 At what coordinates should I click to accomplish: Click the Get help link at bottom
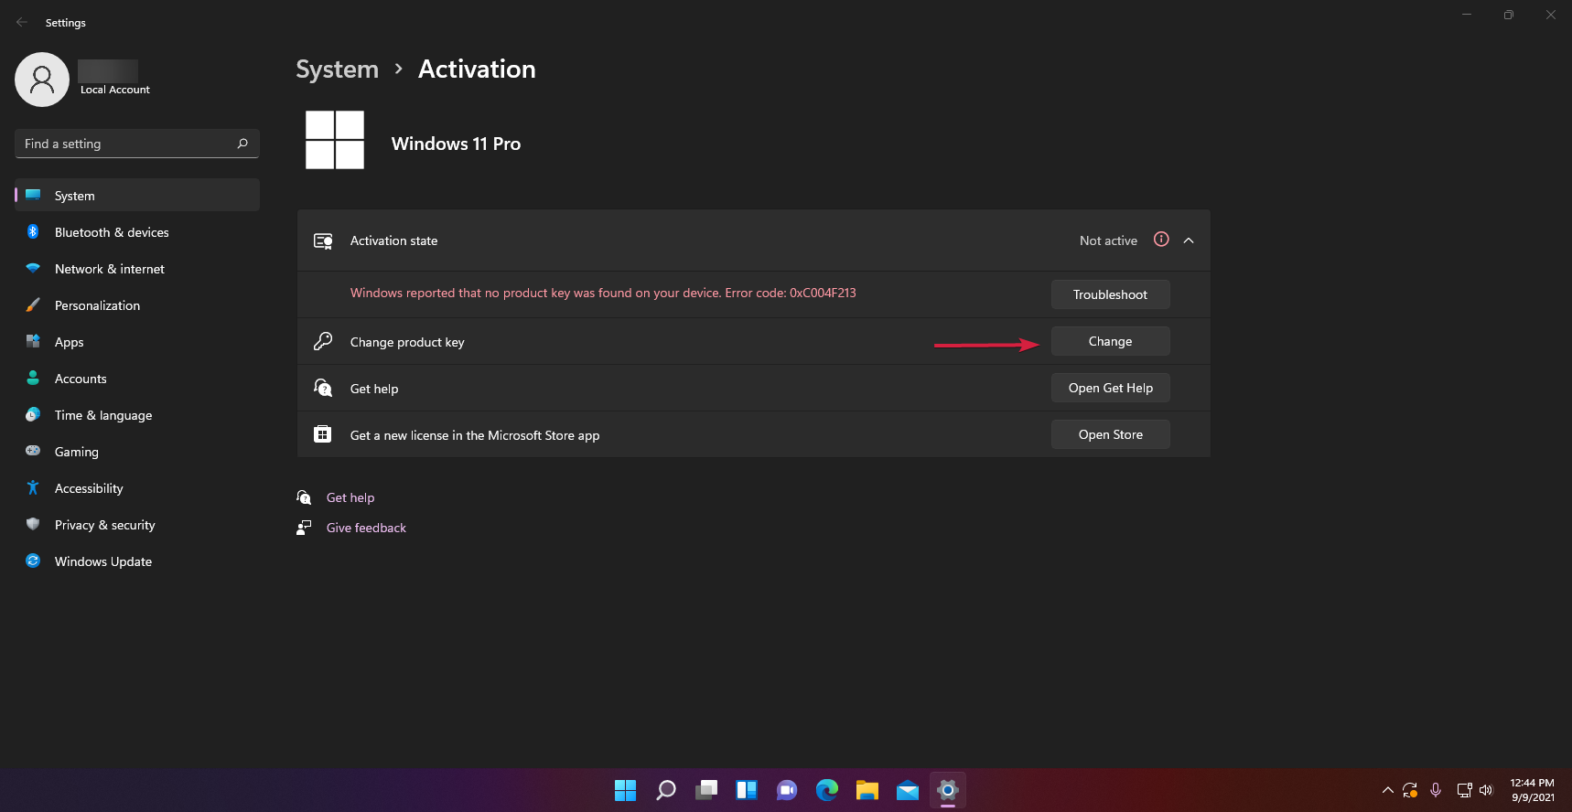click(x=350, y=497)
